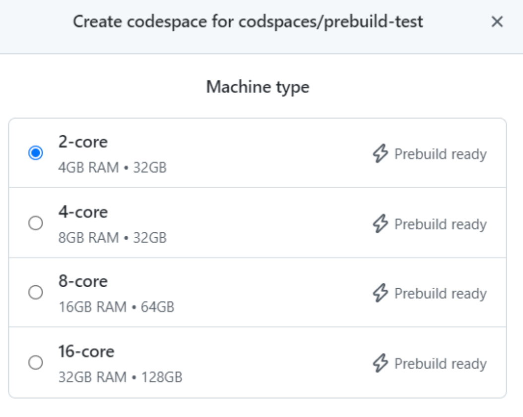Viewport: 523px width, 417px height.
Task: Click "Prebuild ready" text in 2-core row
Action: pyautogui.click(x=440, y=154)
